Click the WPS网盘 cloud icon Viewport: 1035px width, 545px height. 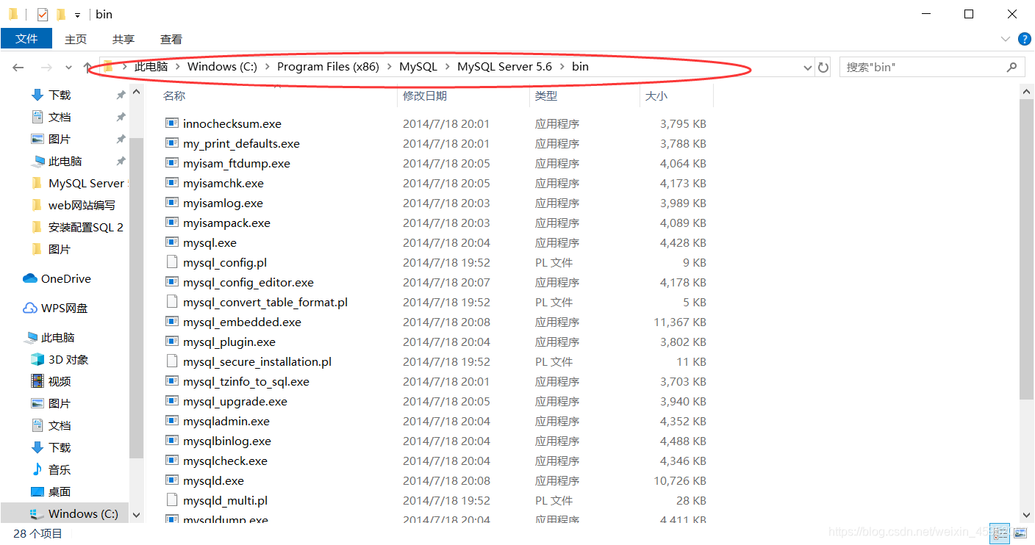click(x=30, y=308)
